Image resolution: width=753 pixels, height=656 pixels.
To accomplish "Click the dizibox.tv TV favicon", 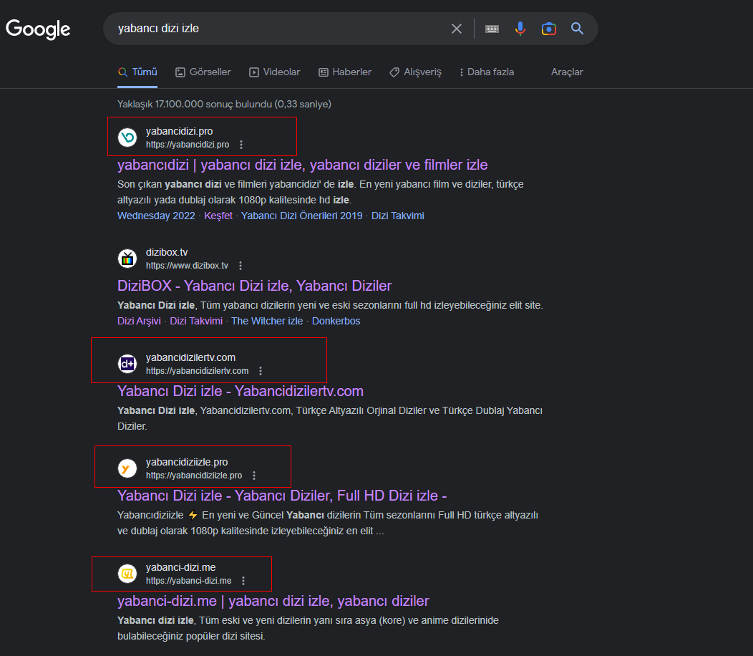I will [127, 259].
